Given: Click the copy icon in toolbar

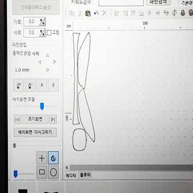Looking at the screenshot, I should click(72, 13).
